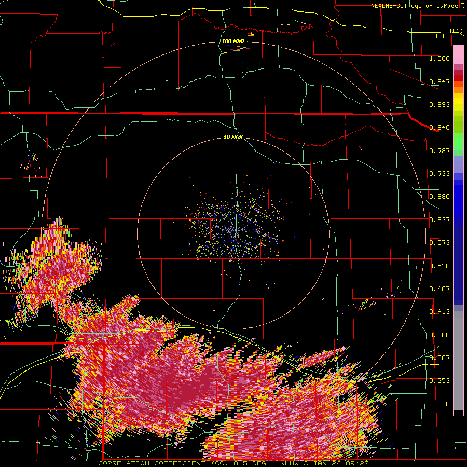Click the 0.467 legend value
The height and width of the screenshot is (467, 467).
(439, 289)
